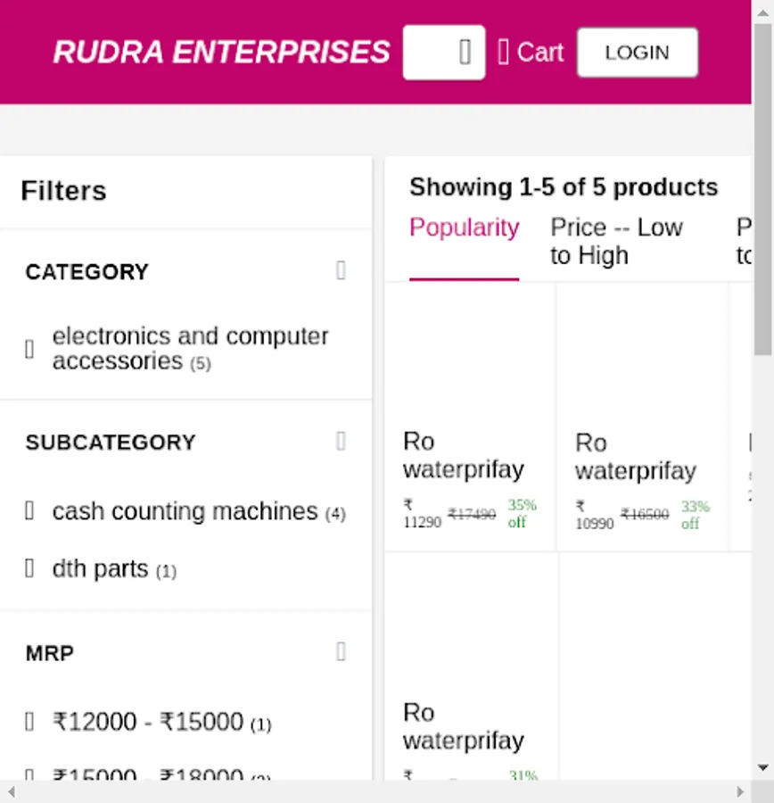Open Ro waterprifay priced at ₹11290
774x803 pixels.
(x=464, y=455)
